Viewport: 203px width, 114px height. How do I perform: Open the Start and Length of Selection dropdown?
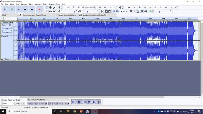coord(48,100)
